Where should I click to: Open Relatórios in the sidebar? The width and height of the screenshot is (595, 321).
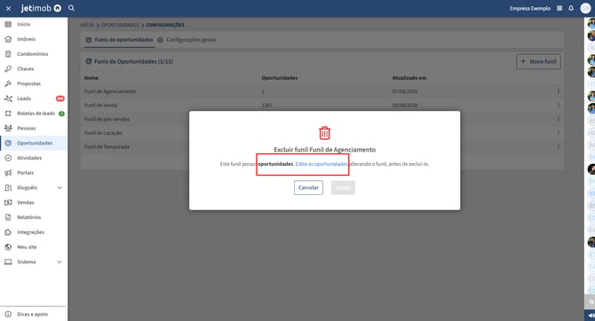28,217
